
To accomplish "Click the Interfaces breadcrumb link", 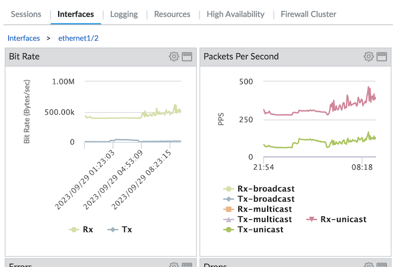I will (23, 38).
